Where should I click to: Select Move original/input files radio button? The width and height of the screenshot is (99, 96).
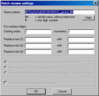coord(6,68)
